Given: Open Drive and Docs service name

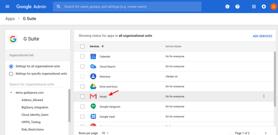Looking at the screenshot, I should pos(109,87).
